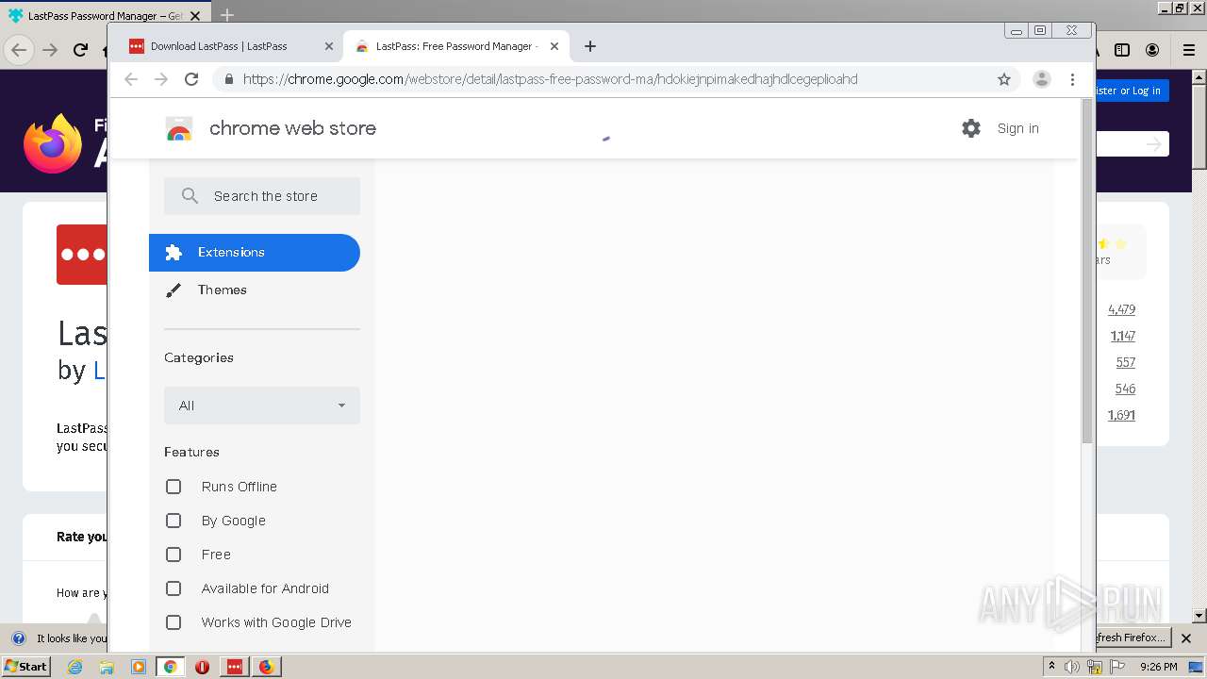Click the Search the store field
The image size is (1207, 679).
(x=262, y=196)
